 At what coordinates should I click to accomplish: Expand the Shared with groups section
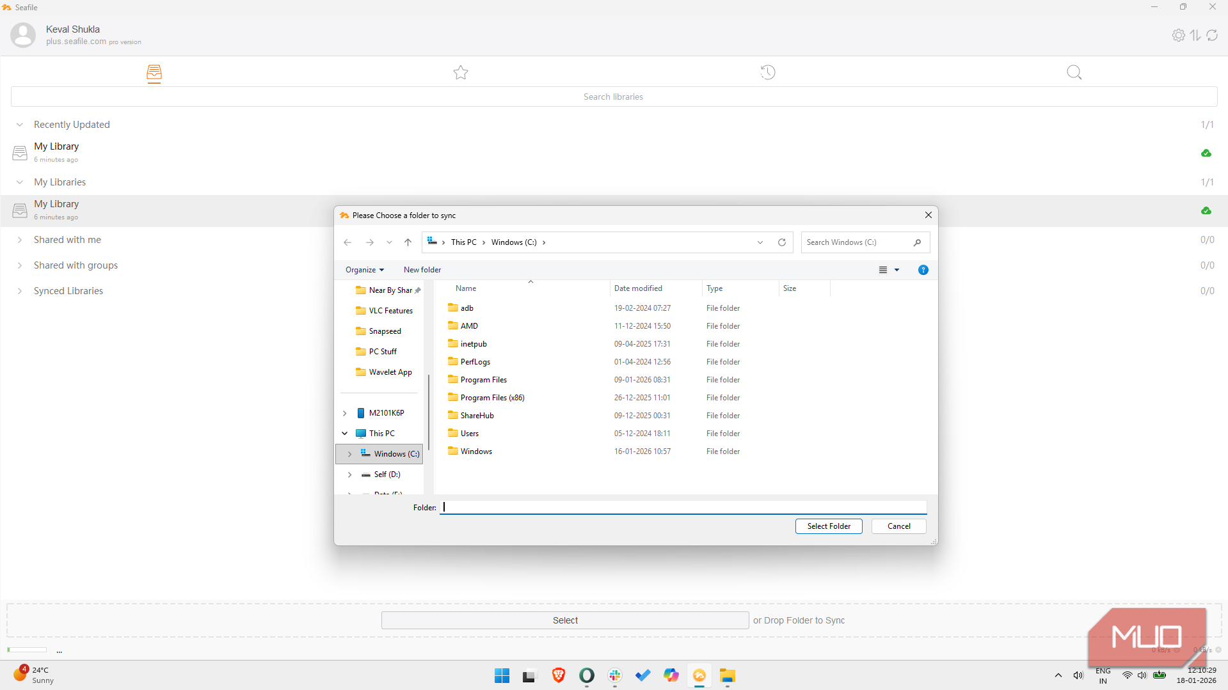[20, 265]
